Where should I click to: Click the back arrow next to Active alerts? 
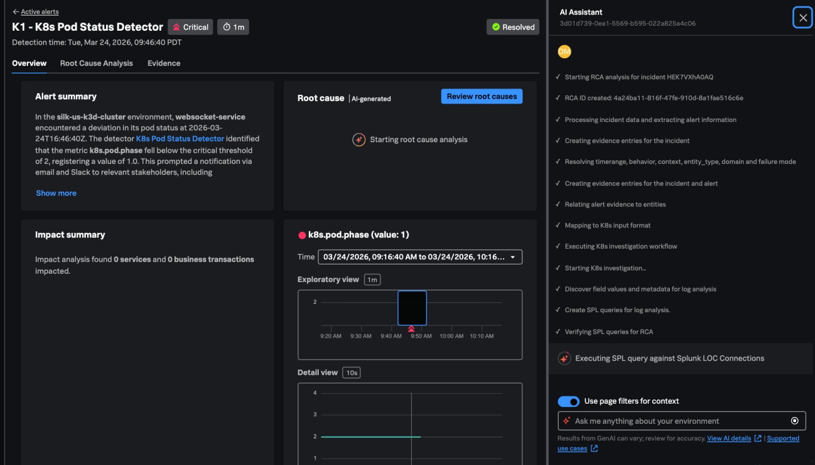[16, 12]
